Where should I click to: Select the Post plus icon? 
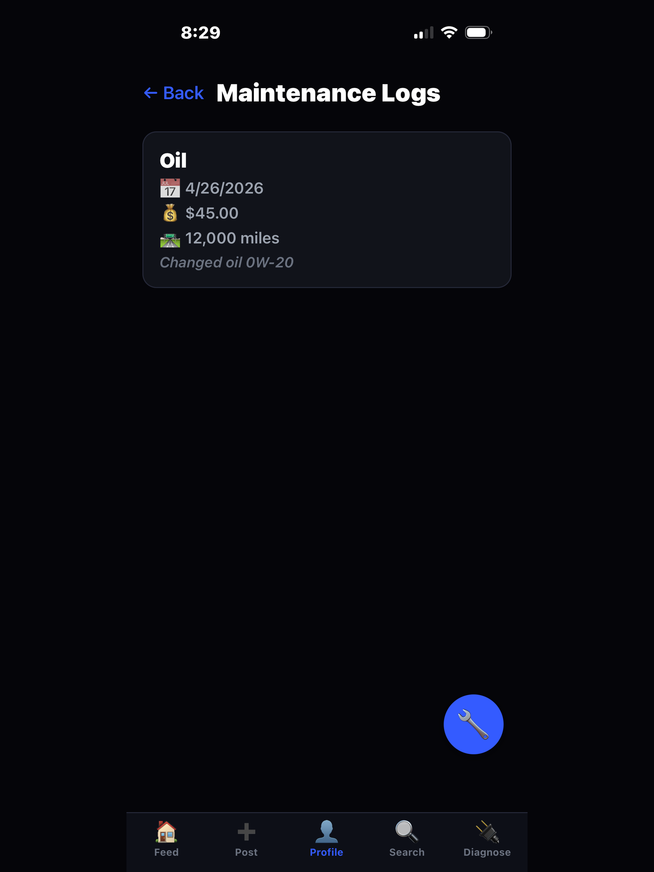coord(247,831)
